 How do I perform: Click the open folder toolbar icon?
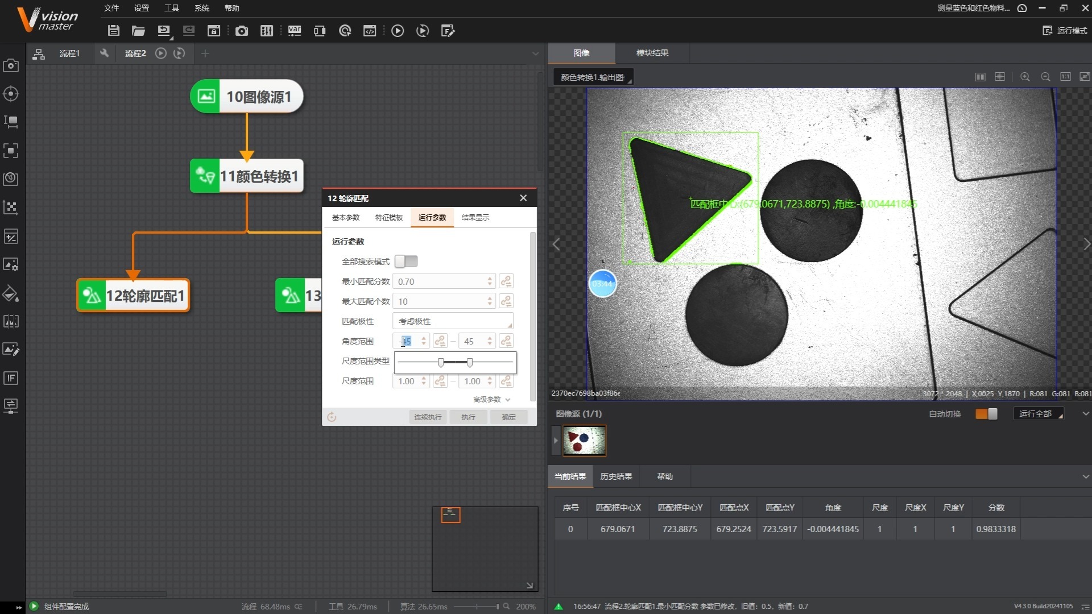click(x=138, y=31)
